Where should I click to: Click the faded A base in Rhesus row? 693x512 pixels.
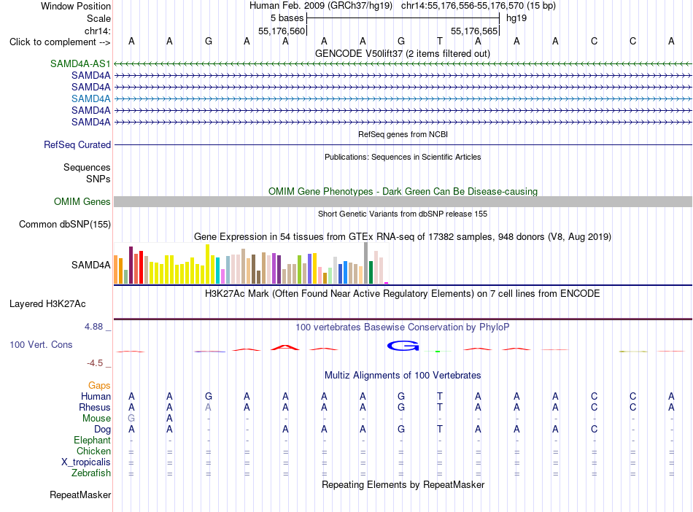click(208, 407)
